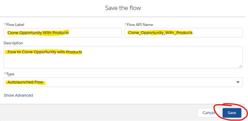Click the Description text containing Flow to Clone
The height and width of the screenshot is (121, 248).
(x=45, y=52)
